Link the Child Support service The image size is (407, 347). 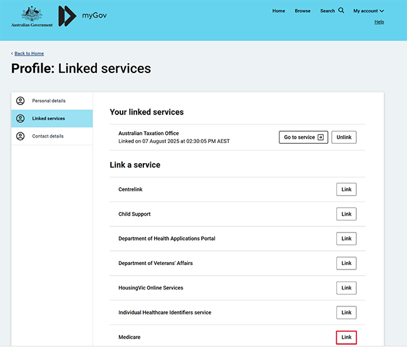[x=346, y=214]
